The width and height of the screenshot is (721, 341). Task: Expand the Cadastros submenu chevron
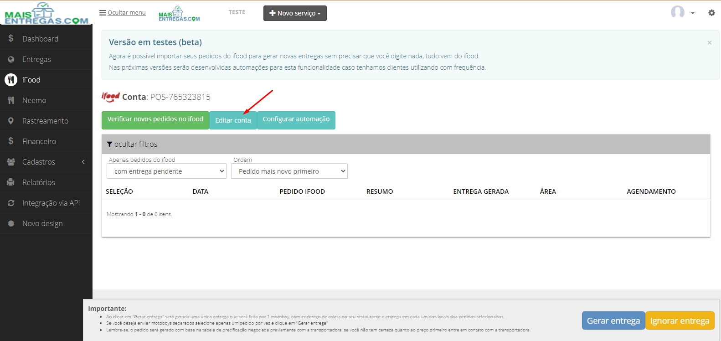pyautogui.click(x=83, y=162)
